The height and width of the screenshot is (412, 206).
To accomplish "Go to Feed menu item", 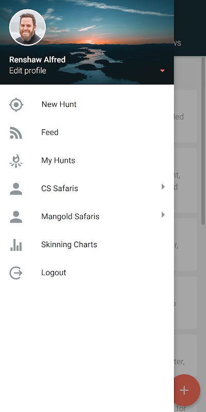I will click(x=49, y=132).
